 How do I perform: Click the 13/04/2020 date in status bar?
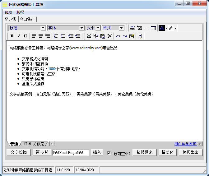click(x=85, y=170)
